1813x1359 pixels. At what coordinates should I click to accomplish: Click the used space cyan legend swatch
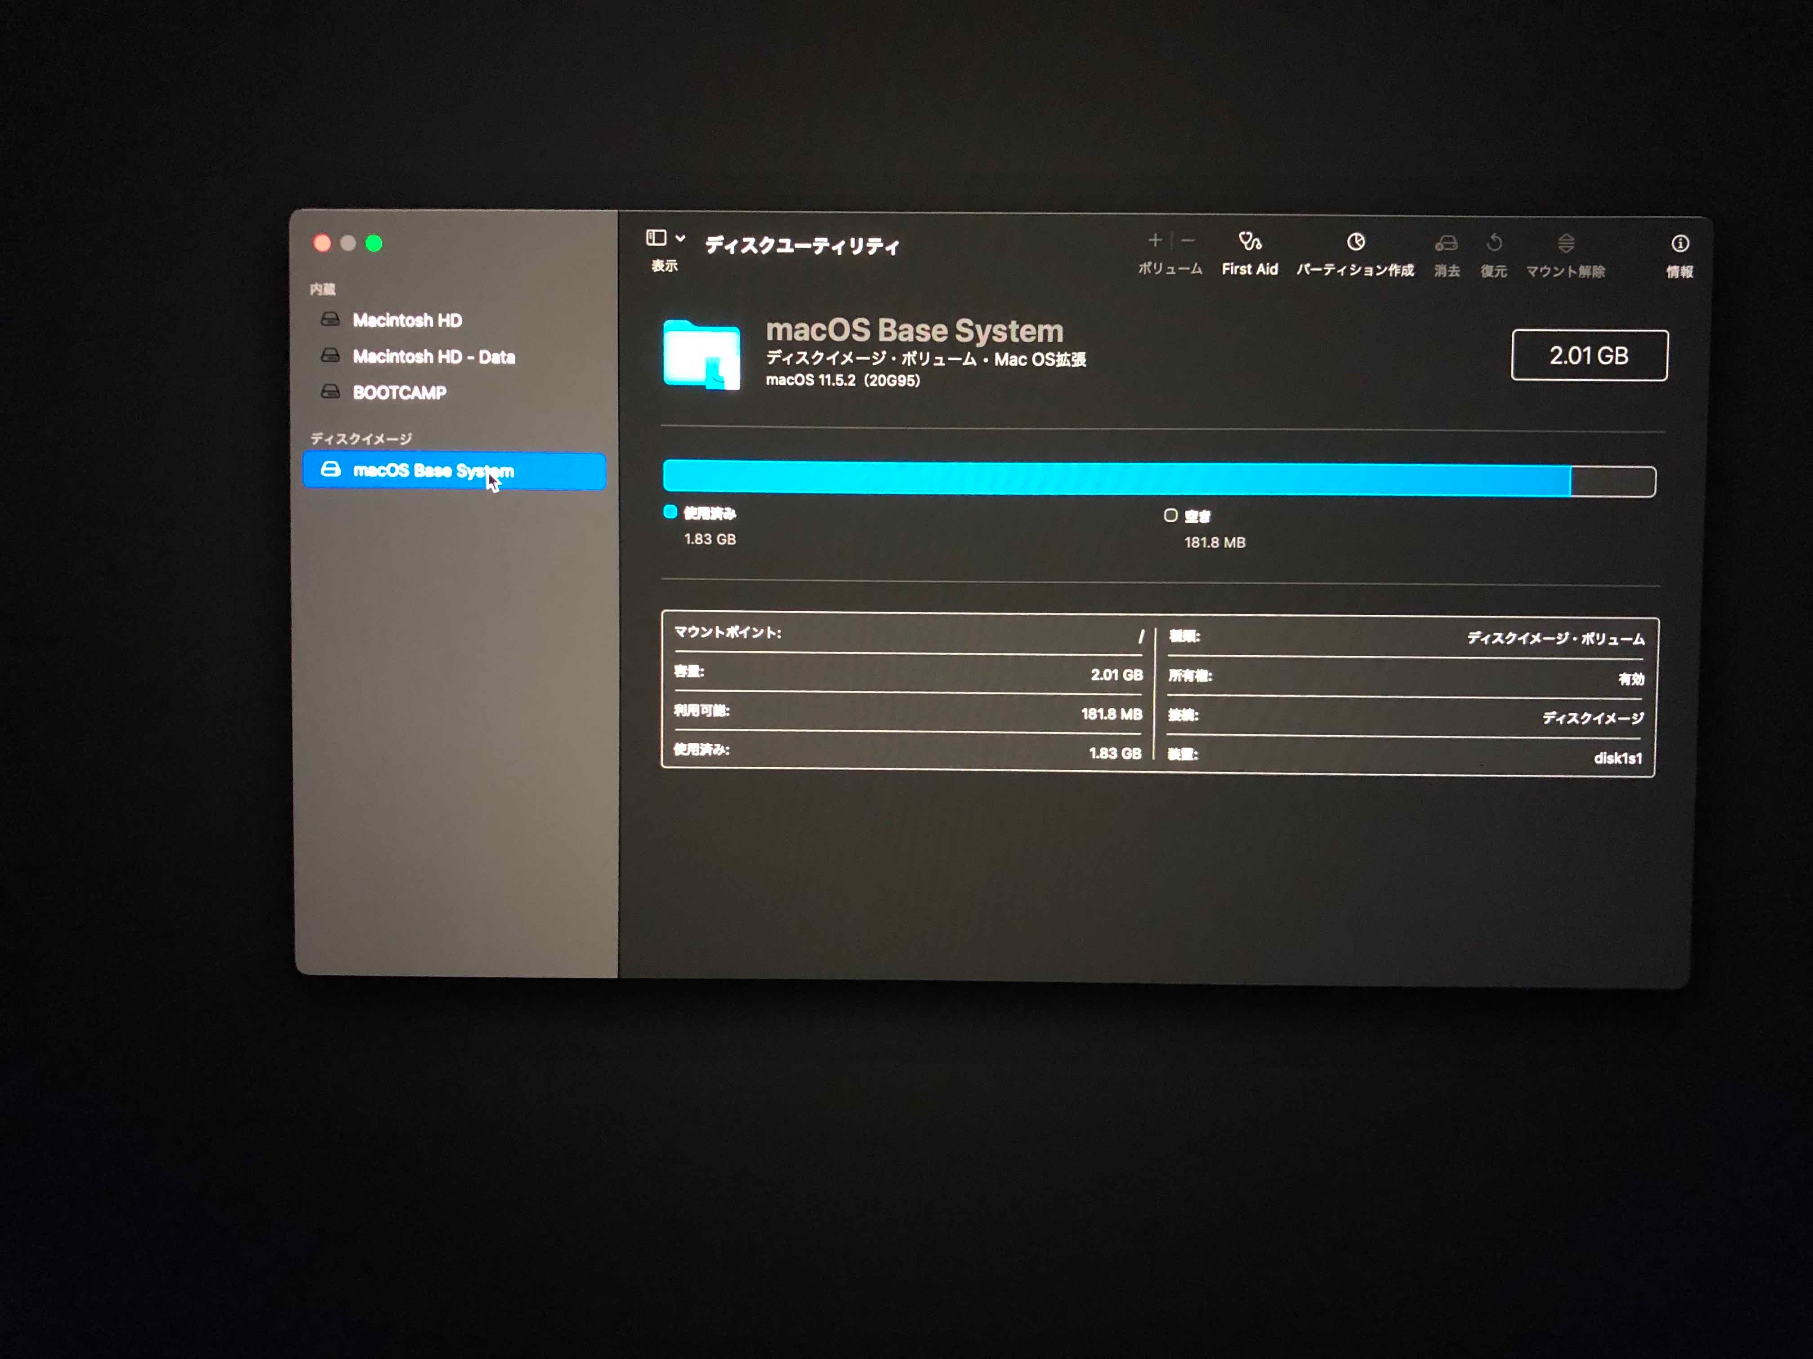[x=670, y=512]
